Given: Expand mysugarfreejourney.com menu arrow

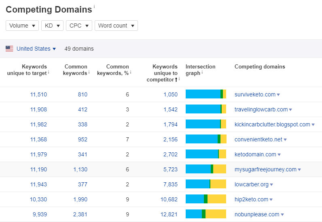Looking at the screenshot, I should click(x=299, y=170).
